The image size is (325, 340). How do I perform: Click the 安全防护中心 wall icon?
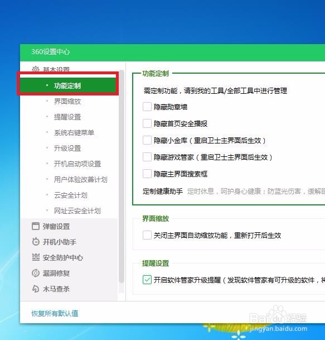point(36,257)
